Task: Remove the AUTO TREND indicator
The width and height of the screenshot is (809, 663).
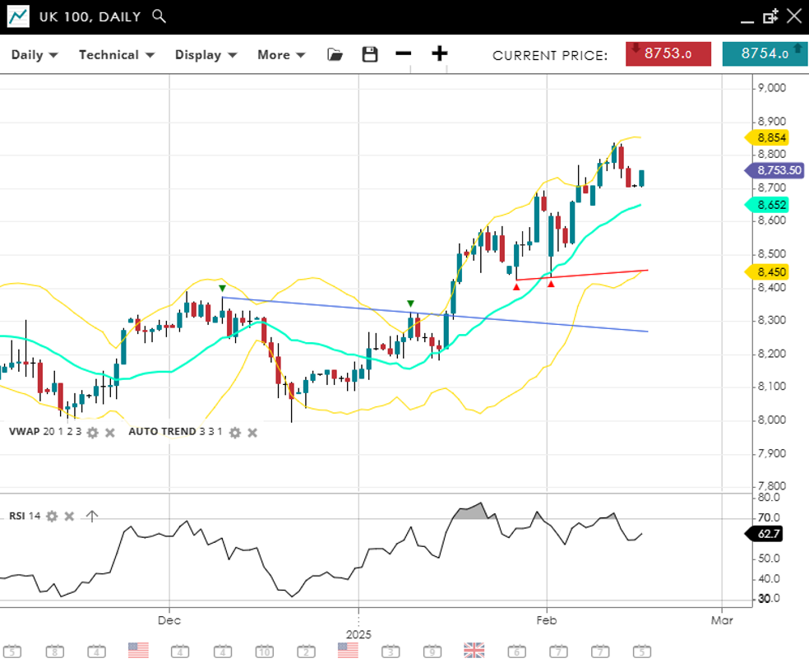Action: pos(252,432)
